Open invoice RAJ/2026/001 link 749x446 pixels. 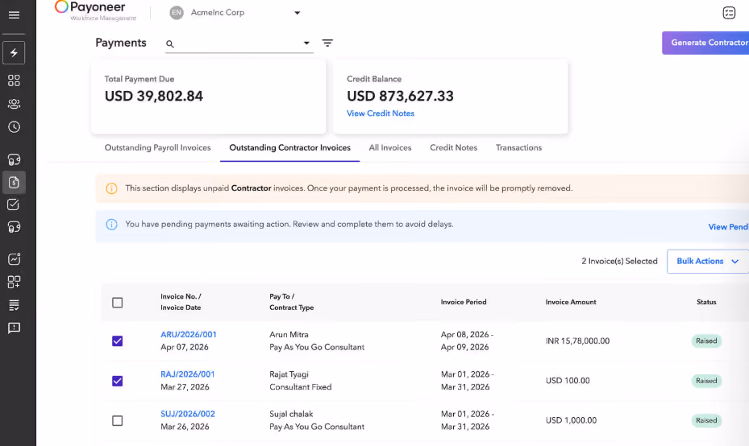[x=187, y=374]
